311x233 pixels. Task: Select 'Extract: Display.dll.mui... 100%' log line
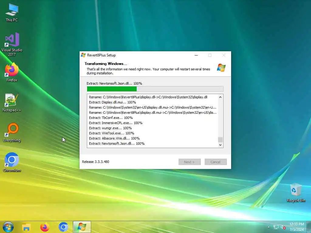point(112,102)
